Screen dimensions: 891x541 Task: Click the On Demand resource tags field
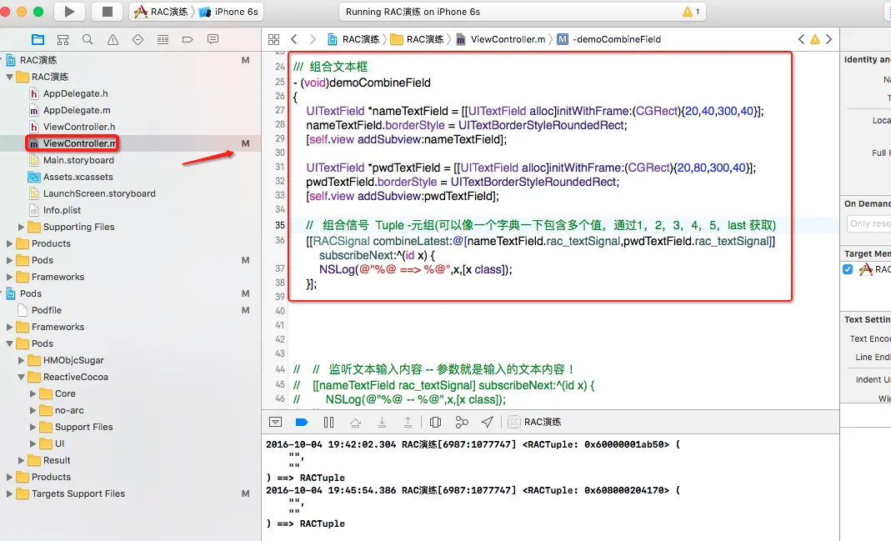[x=869, y=223]
